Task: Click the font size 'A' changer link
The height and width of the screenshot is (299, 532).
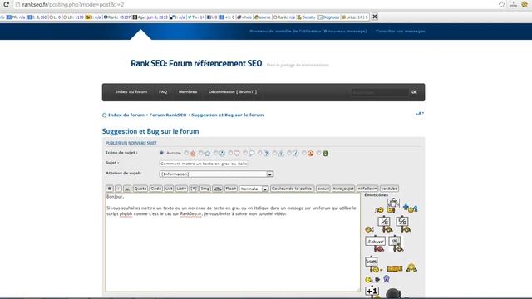Action: tap(420, 114)
